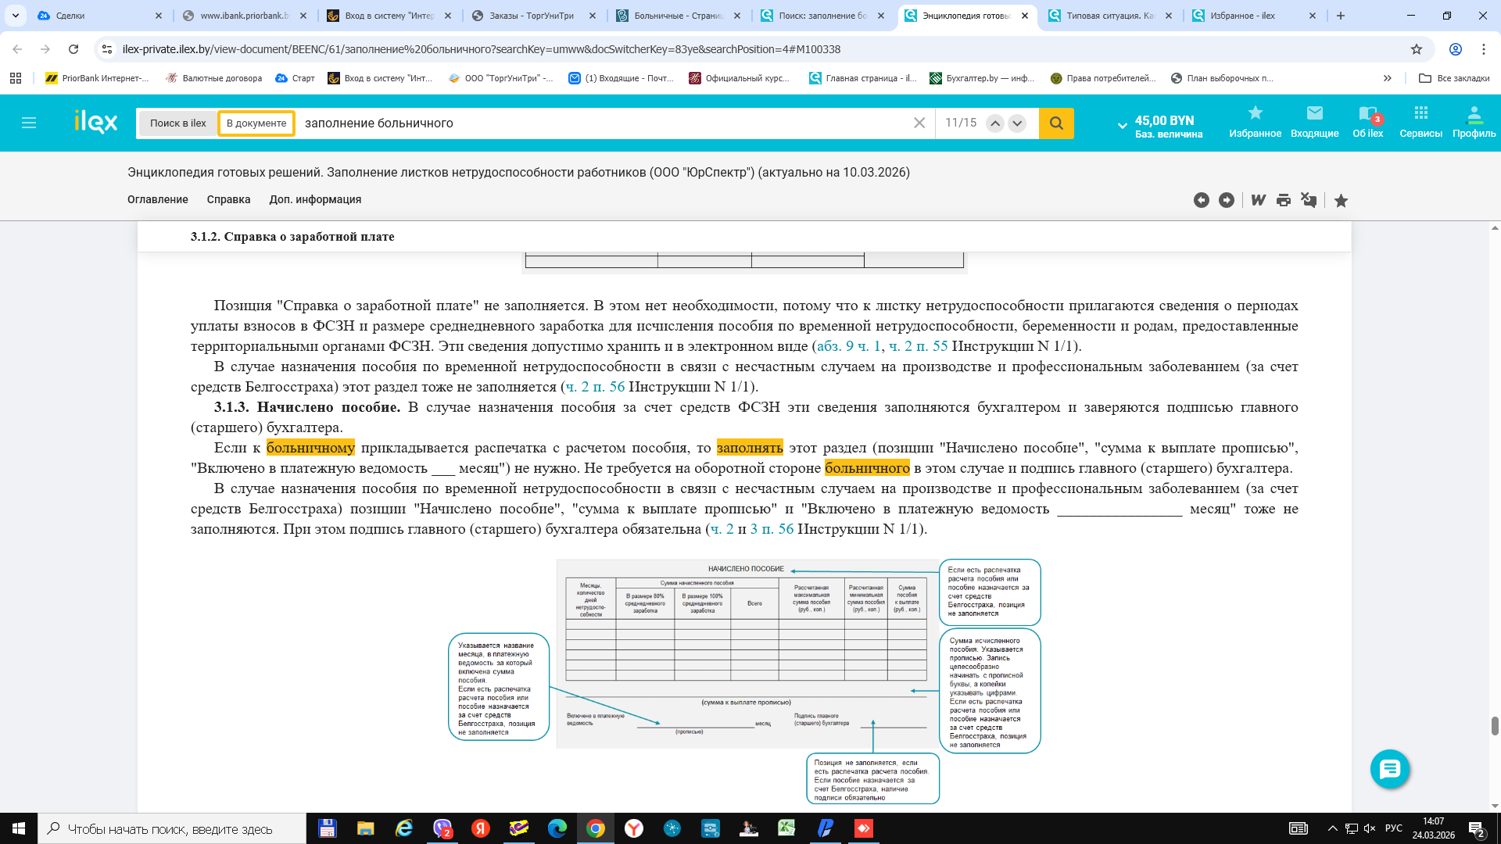Switch search mode to 'Поиск в ilex'

178,123
